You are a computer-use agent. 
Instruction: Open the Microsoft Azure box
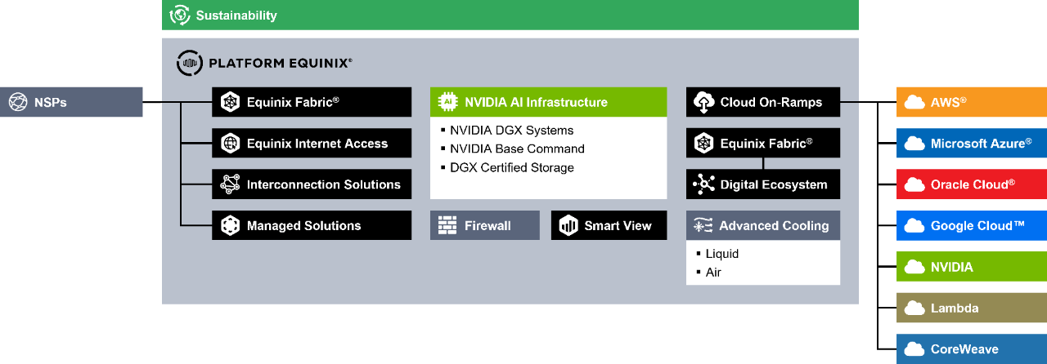point(971,143)
